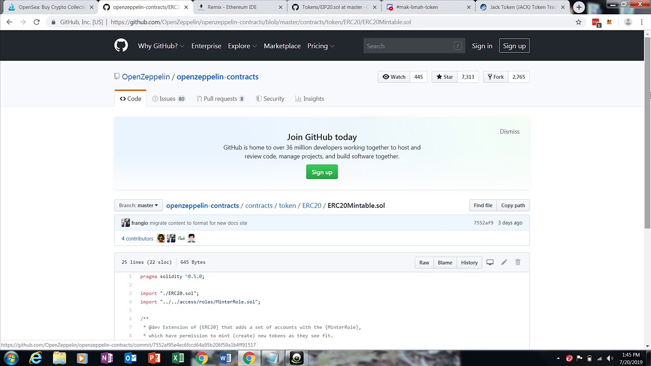The height and width of the screenshot is (366, 651).
Task: Click the watcher count 445
Action: pos(418,77)
